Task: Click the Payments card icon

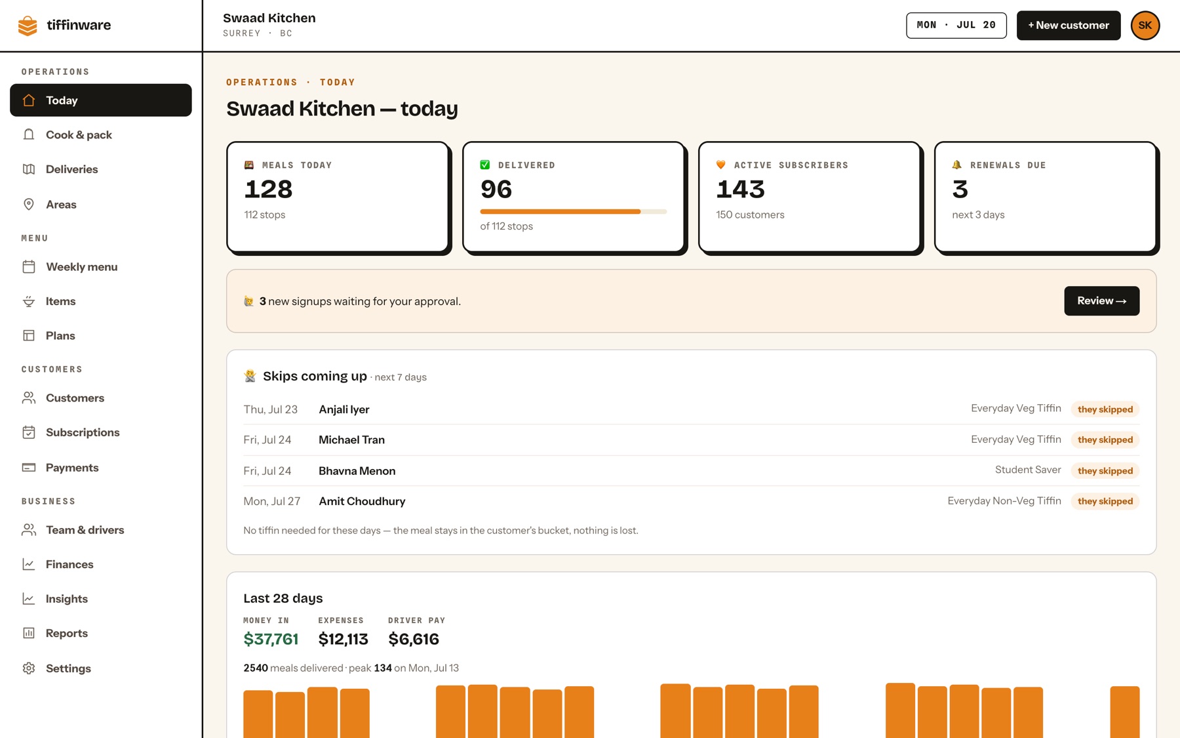Action: tap(29, 468)
